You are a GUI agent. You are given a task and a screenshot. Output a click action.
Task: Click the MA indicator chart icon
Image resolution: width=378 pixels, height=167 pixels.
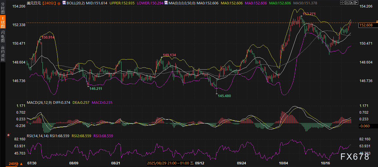pos(166,3)
